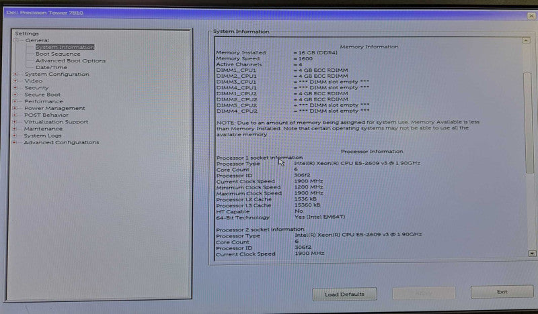
Task: Click the HT Capable row
Action: point(260,211)
